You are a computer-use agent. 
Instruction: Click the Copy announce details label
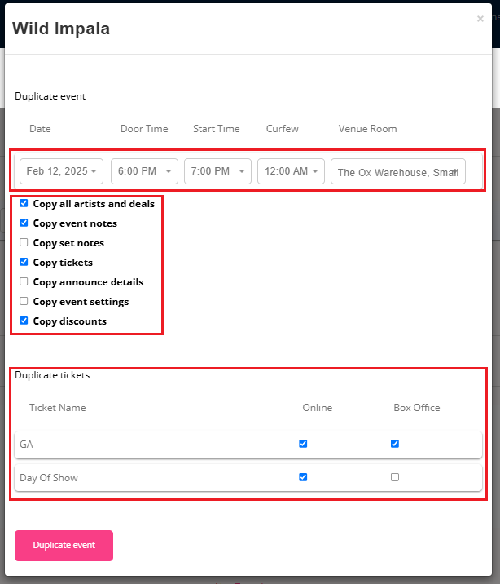pos(88,282)
